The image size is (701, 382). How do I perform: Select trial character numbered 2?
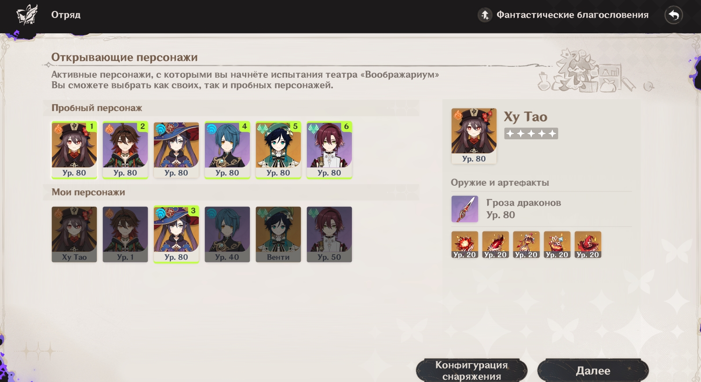[125, 150]
